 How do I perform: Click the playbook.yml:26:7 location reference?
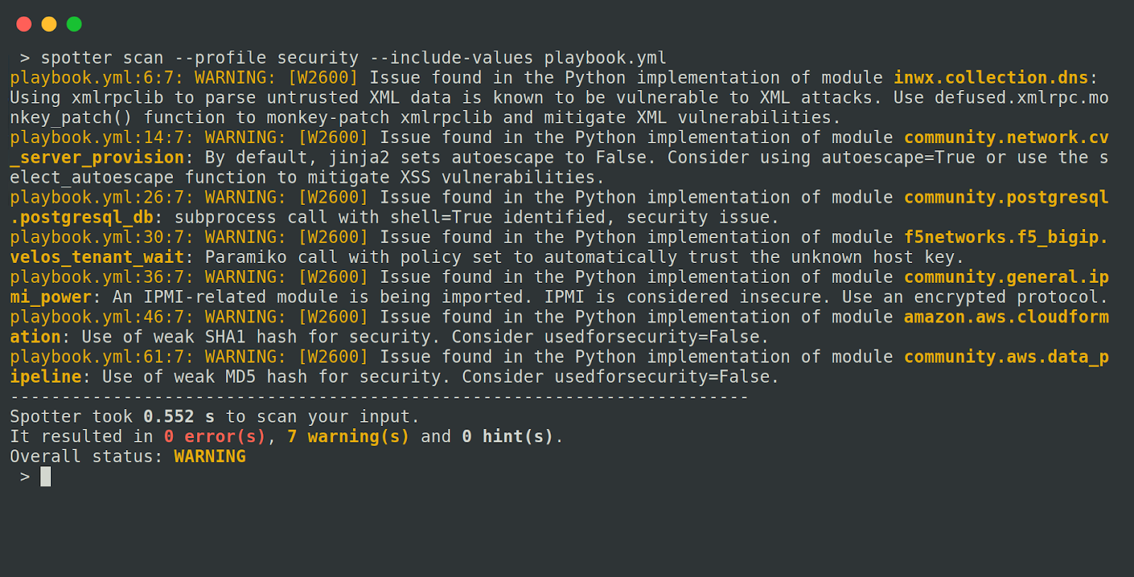(96, 197)
